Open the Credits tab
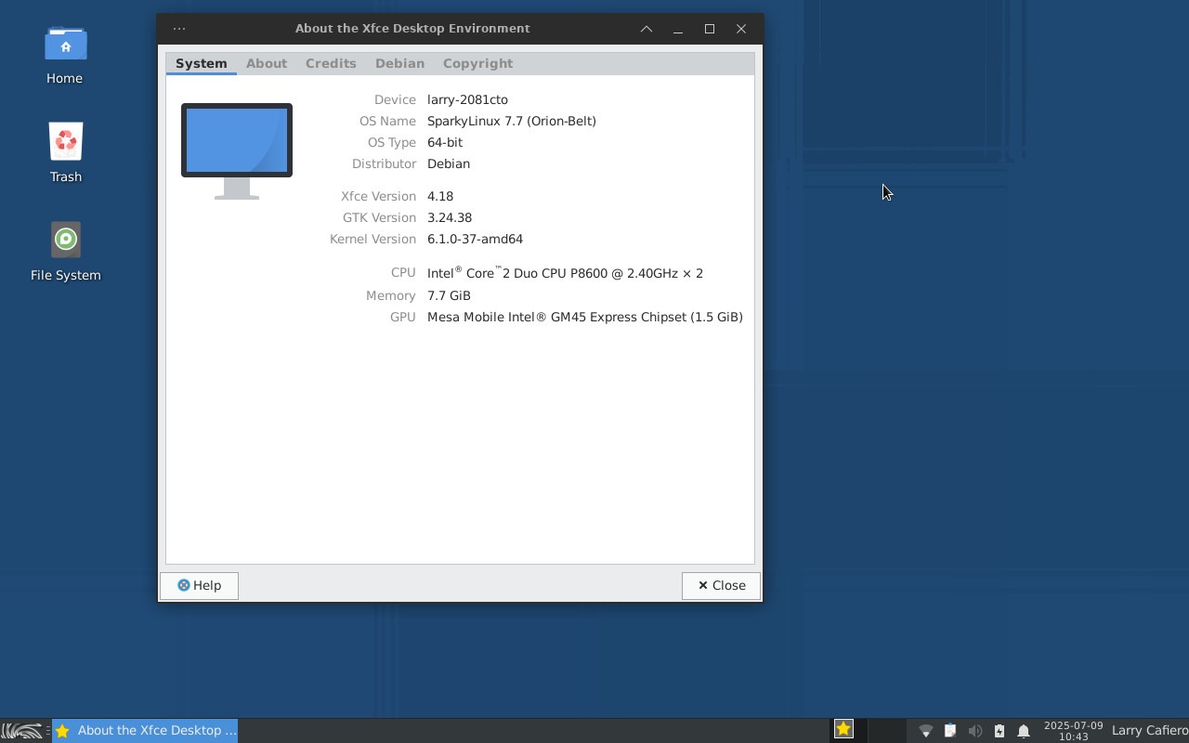 click(331, 63)
